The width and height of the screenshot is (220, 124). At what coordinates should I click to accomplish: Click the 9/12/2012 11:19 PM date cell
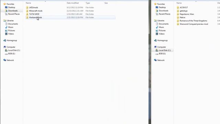[75, 8]
